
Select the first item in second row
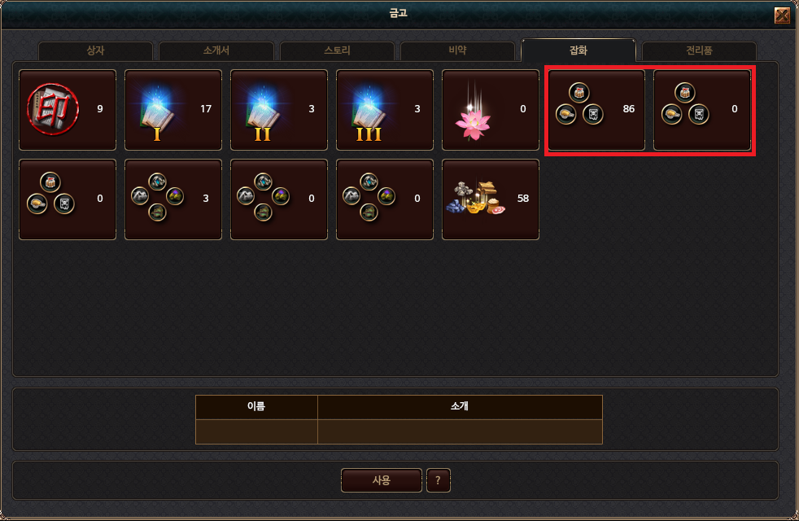(68, 199)
